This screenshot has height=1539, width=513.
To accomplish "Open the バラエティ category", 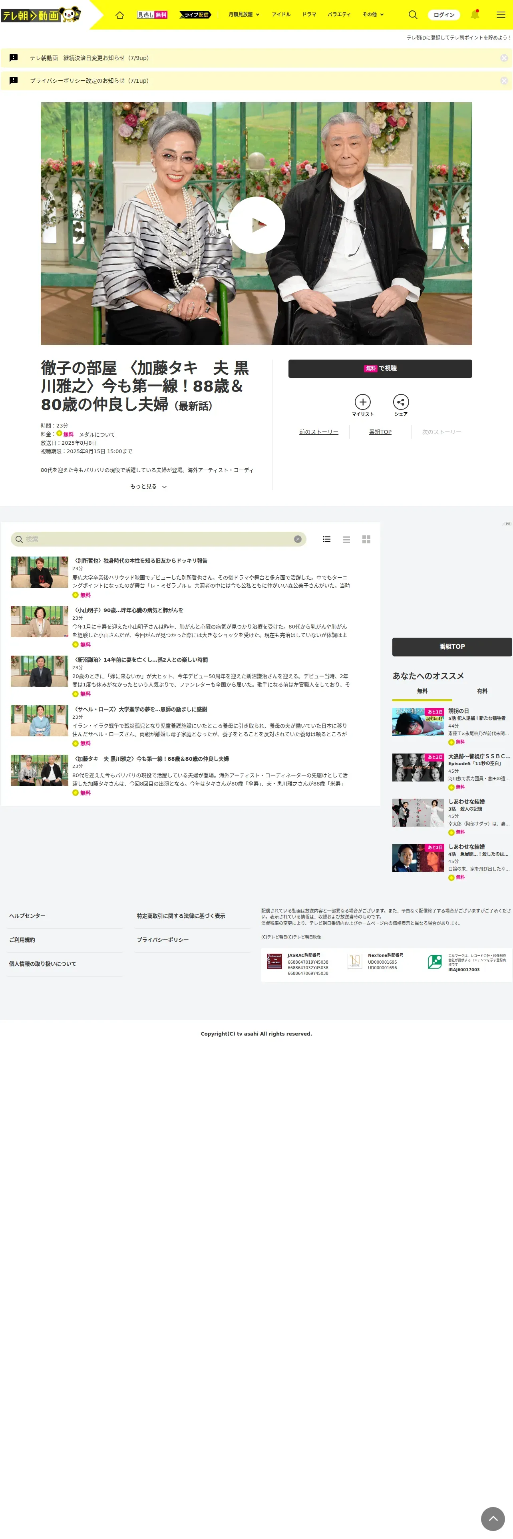I will click(x=339, y=14).
